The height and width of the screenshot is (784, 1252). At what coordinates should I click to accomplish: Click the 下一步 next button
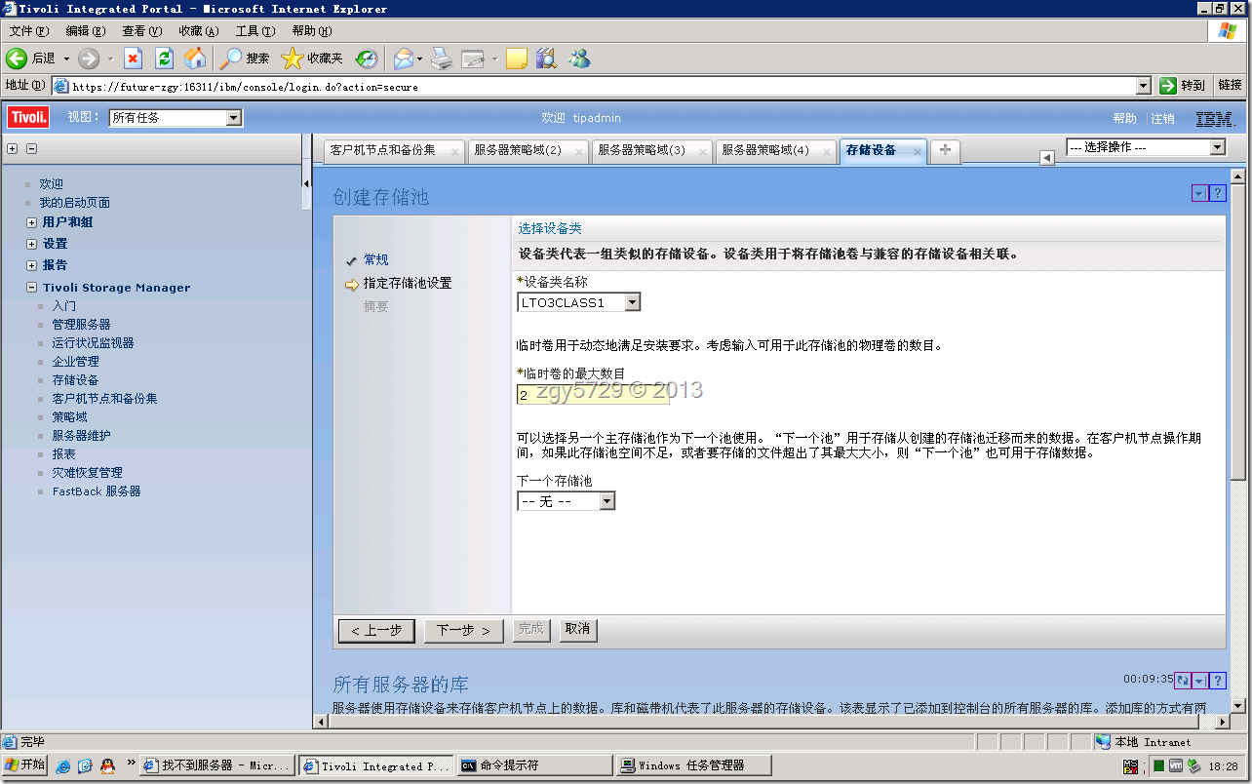pyautogui.click(x=463, y=631)
